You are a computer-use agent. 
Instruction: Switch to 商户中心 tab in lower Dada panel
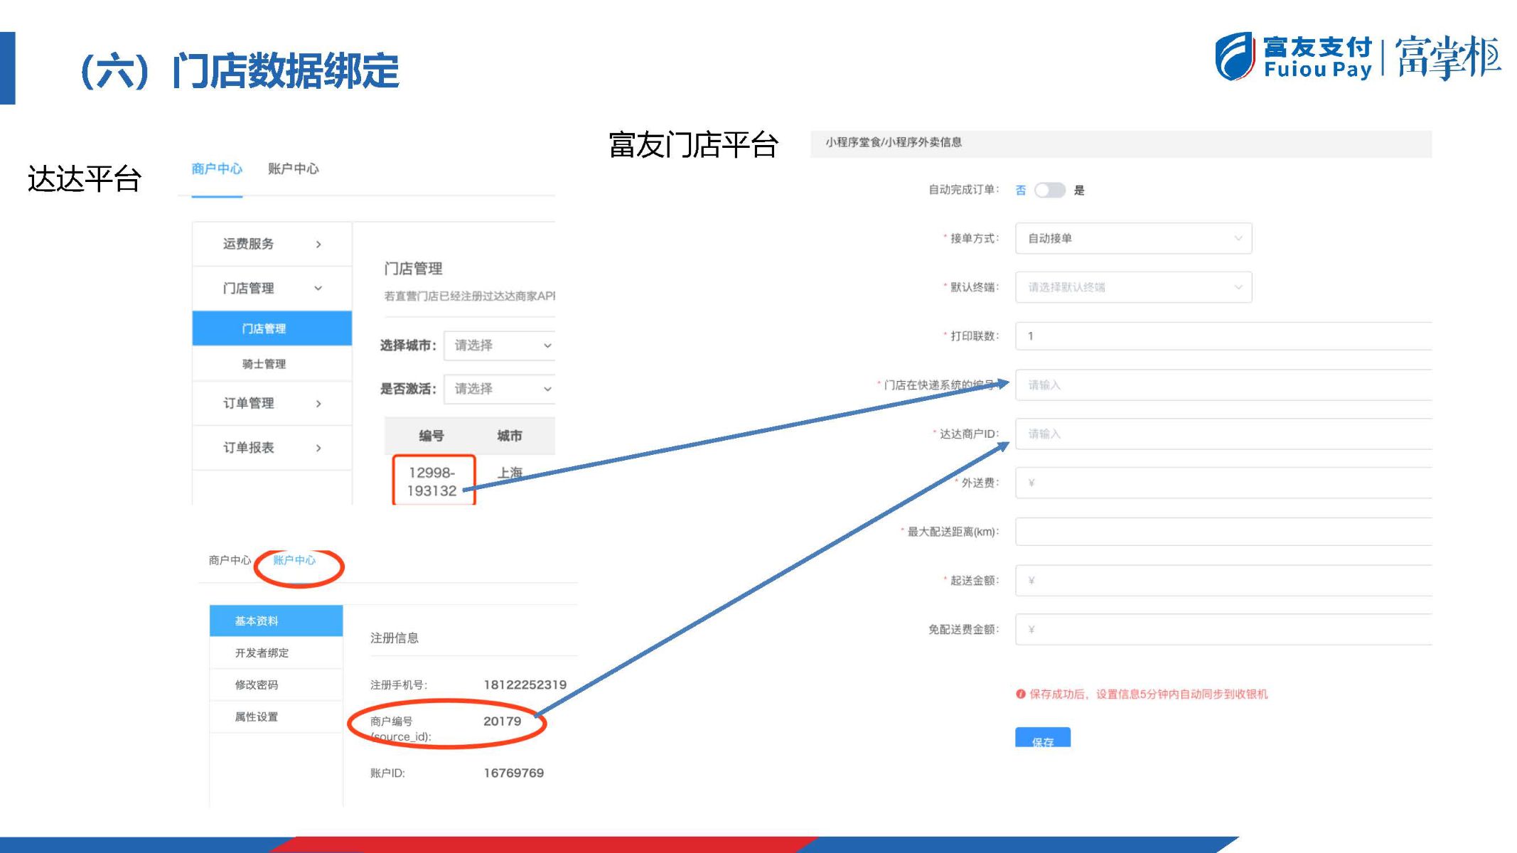[x=230, y=560]
